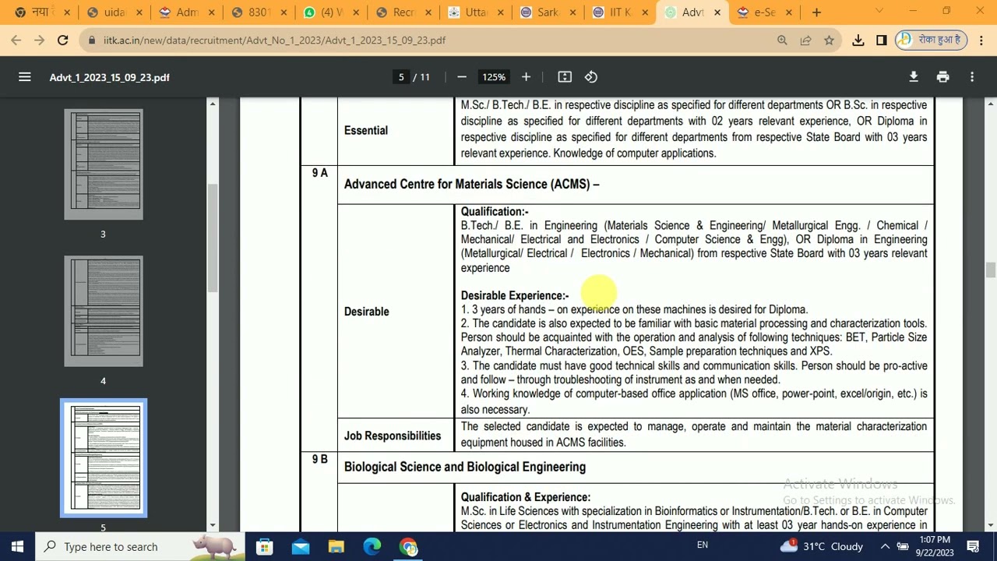This screenshot has height=561, width=997.
Task: Open a new browser tab
Action: tap(816, 12)
